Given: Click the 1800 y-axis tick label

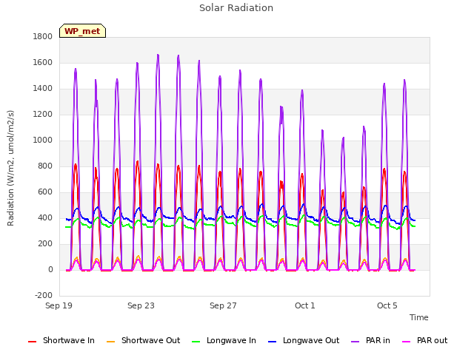Looking at the screenshot, I should (43, 36).
